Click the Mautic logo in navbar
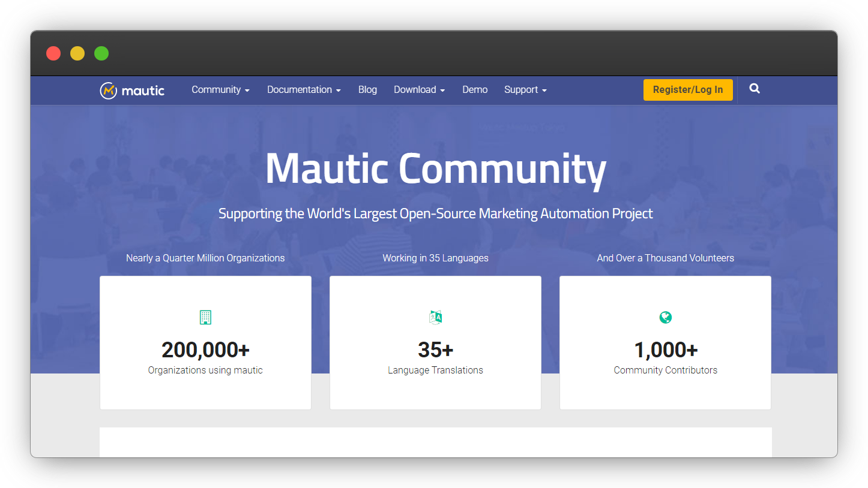 tap(132, 91)
